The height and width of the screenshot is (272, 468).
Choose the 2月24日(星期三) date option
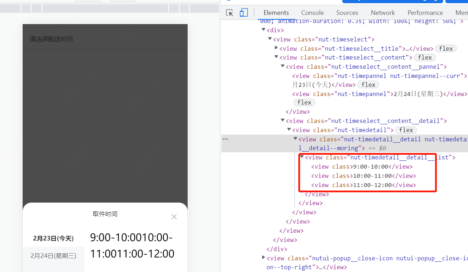pos(53,256)
